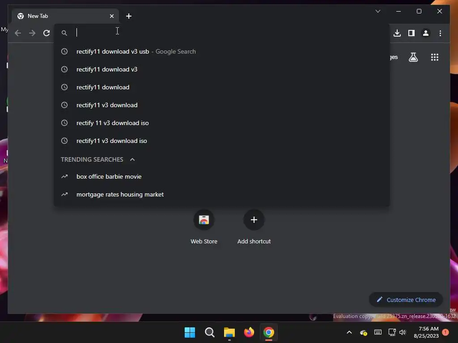The height and width of the screenshot is (343, 458).
Task: Pick rectify 11 v3 download iso
Action: [222, 123]
